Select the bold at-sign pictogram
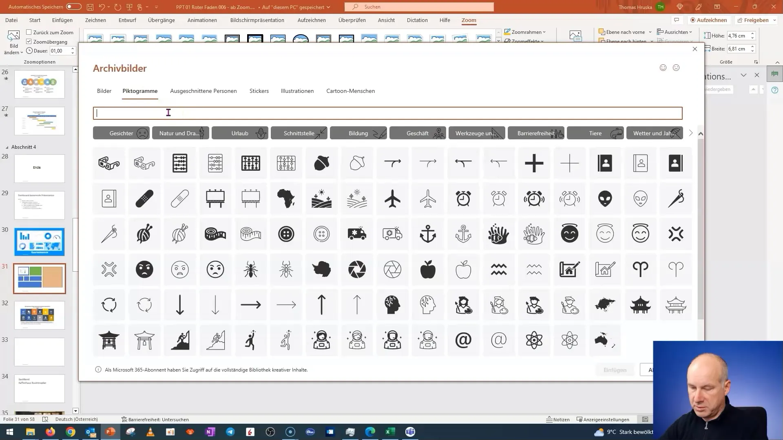Viewport: 783px width, 440px height. pos(463,340)
